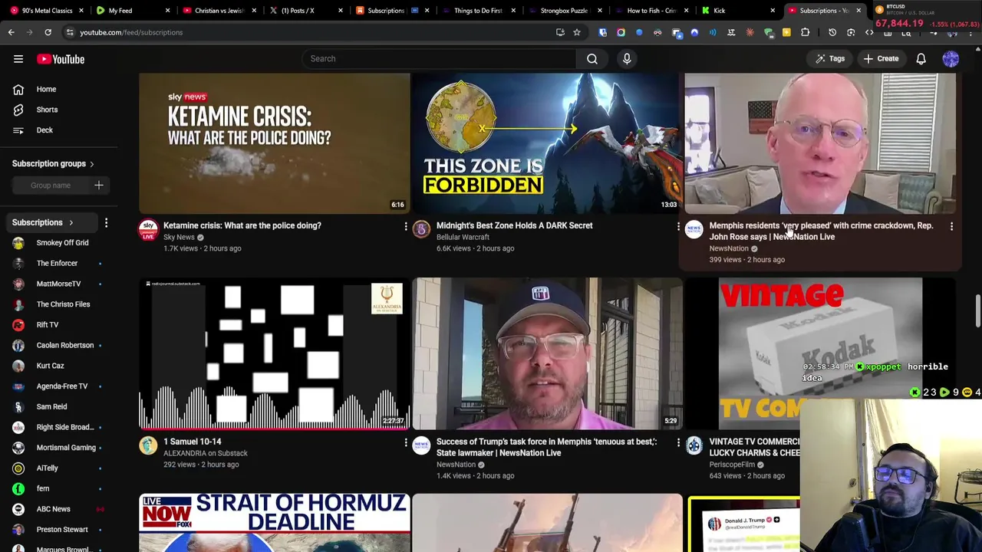Click the browser address bar URL
The height and width of the screenshot is (552, 982).
131,32
